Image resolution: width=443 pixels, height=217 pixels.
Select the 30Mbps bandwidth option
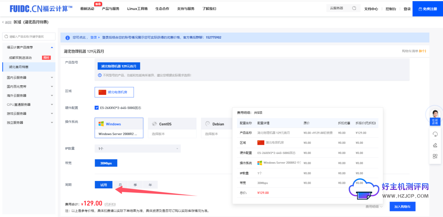[106, 163]
